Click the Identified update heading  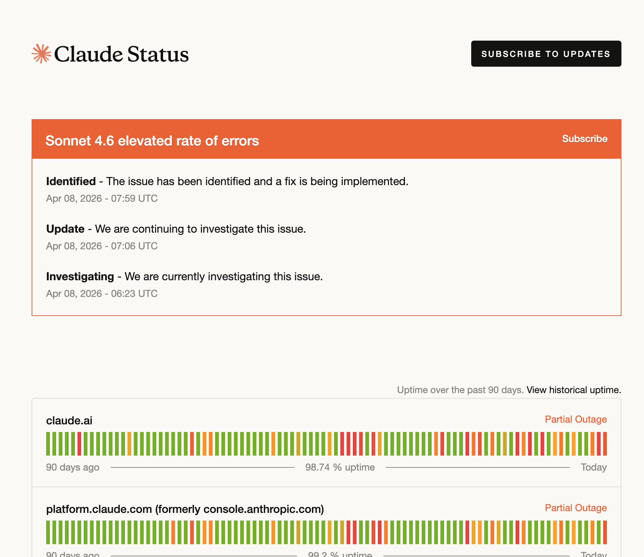[71, 181]
